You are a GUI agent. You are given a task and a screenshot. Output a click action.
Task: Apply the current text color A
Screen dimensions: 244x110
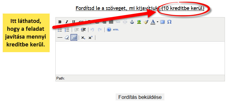pyautogui.click(x=153, y=22)
